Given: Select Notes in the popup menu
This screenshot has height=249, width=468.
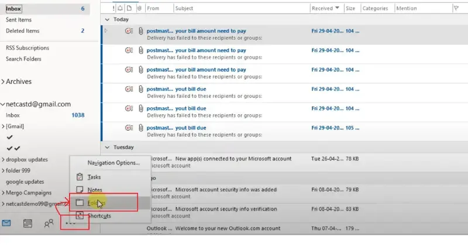Looking at the screenshot, I should 95,190.
